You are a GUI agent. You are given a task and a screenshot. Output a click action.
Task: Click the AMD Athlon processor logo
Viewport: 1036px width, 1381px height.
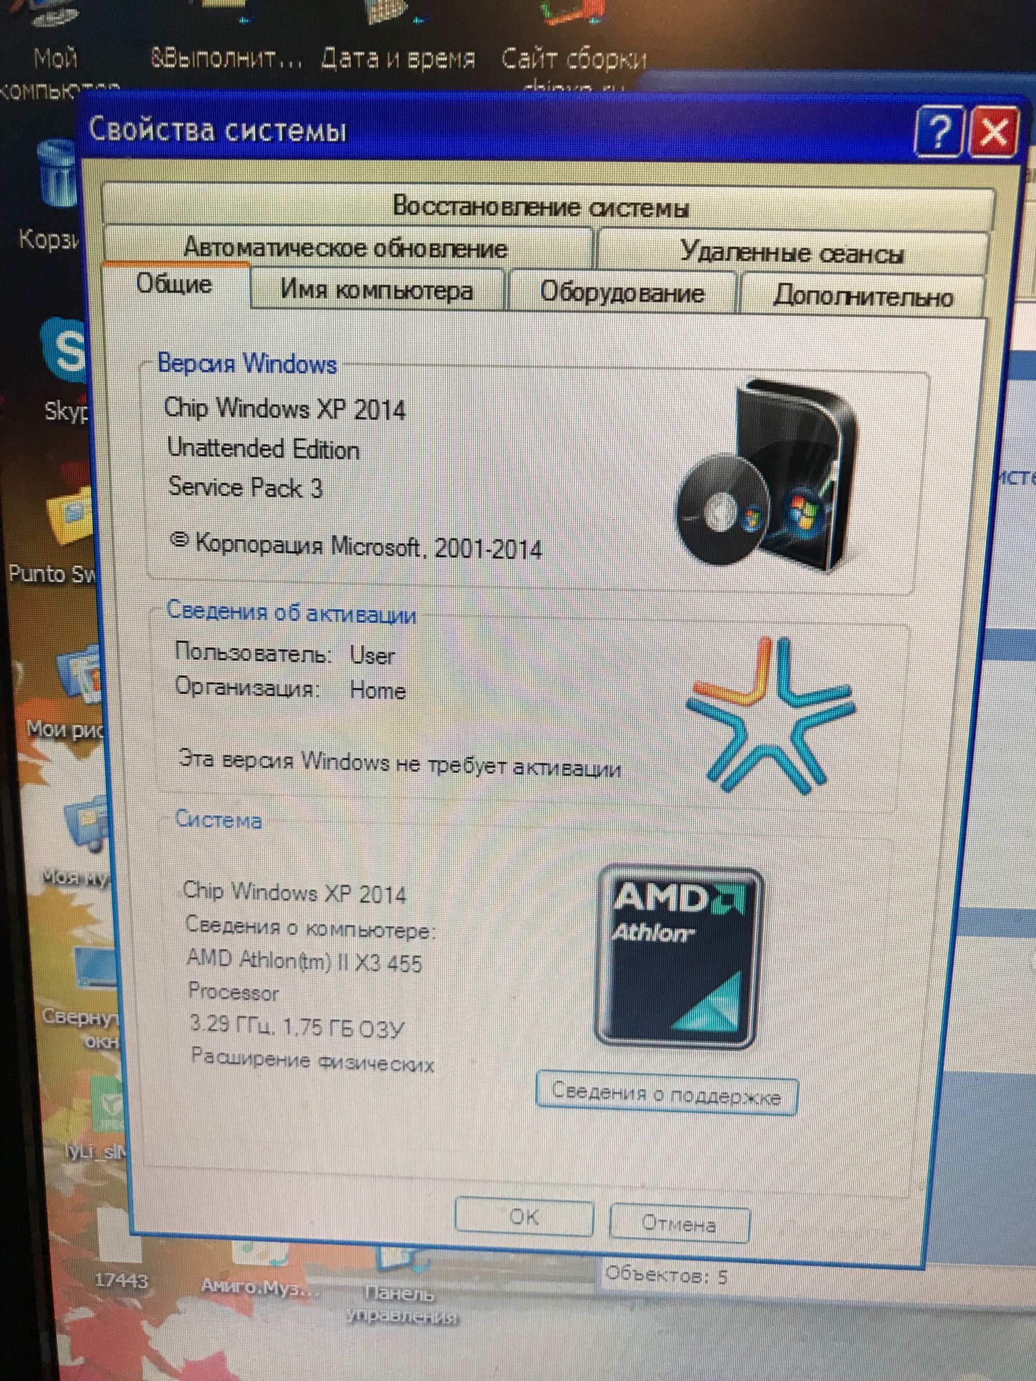[678, 957]
